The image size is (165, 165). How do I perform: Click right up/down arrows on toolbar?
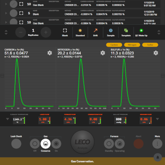pos(159,32)
